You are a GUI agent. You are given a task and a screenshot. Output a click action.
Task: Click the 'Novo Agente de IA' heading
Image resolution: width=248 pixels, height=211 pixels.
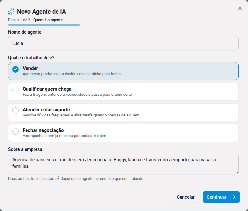[41, 12]
